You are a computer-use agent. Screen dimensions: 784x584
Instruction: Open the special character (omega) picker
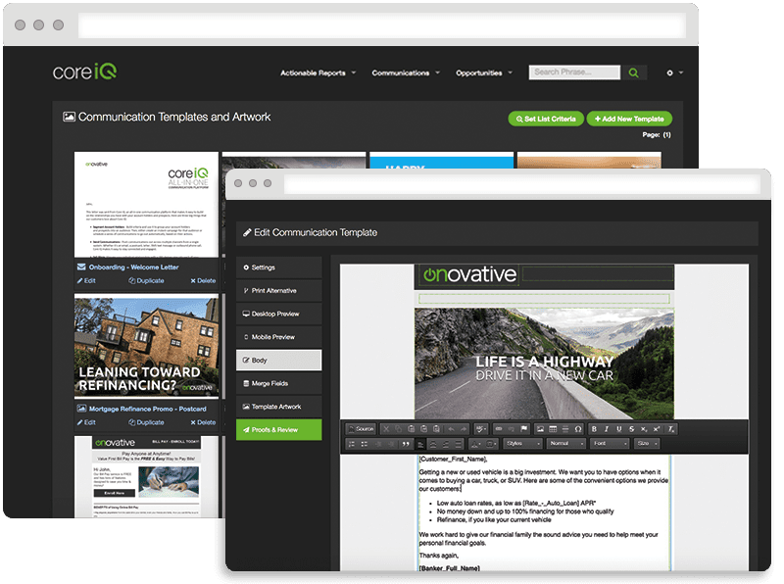[578, 429]
